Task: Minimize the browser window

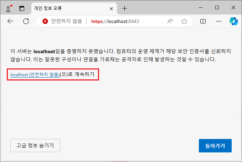Action: tap(201, 7)
